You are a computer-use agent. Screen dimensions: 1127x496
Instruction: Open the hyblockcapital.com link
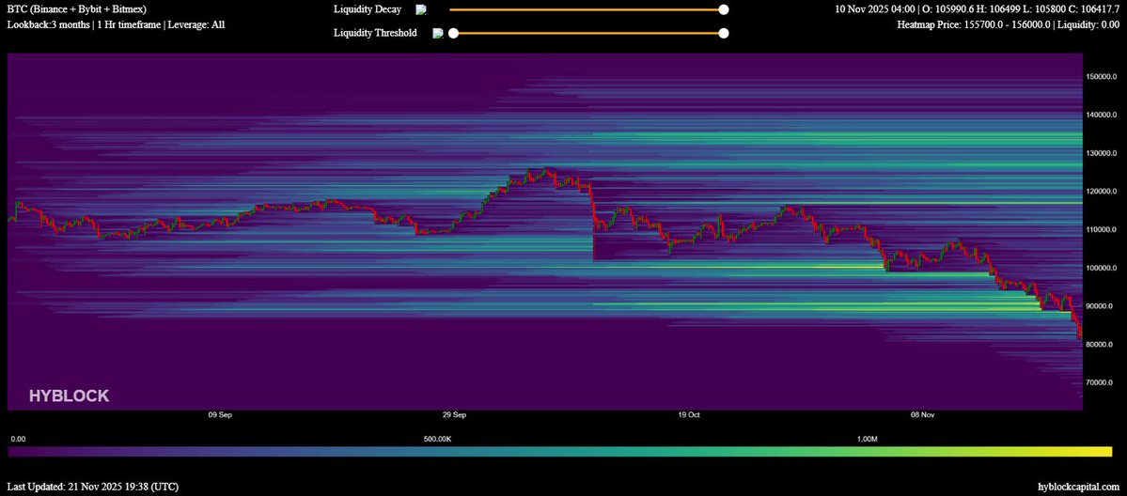click(x=1080, y=487)
